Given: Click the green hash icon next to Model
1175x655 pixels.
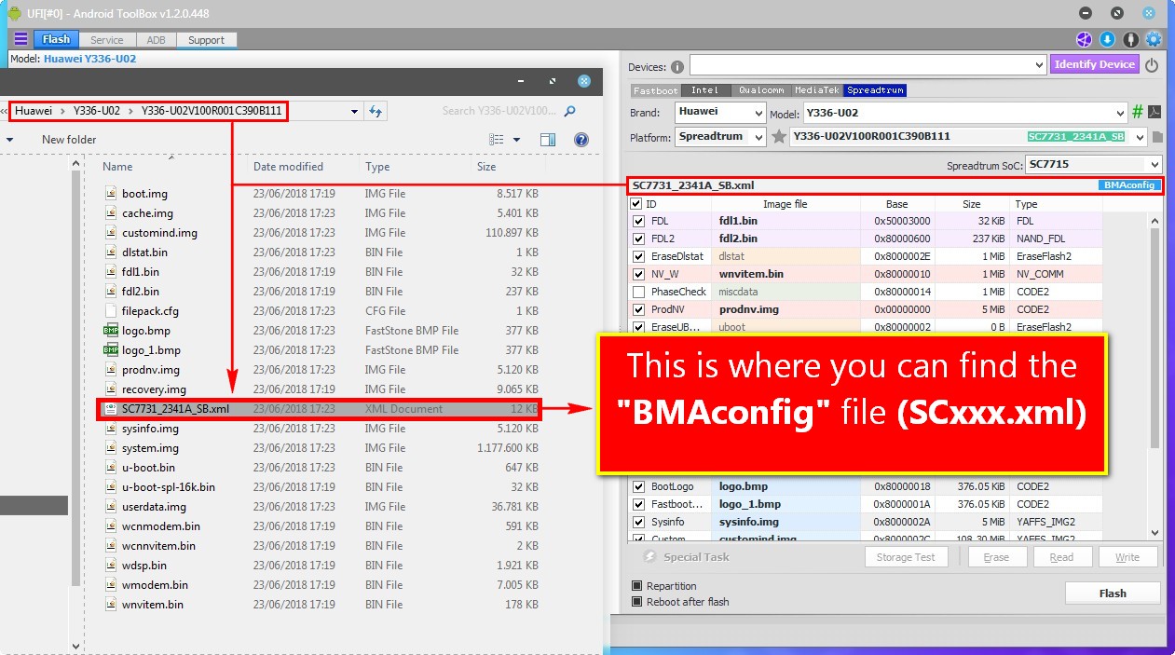Looking at the screenshot, I should (x=1137, y=113).
